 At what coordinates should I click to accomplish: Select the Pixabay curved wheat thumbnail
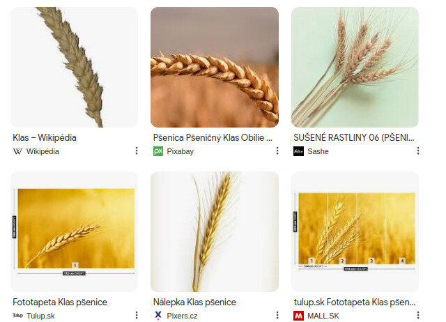(x=215, y=67)
